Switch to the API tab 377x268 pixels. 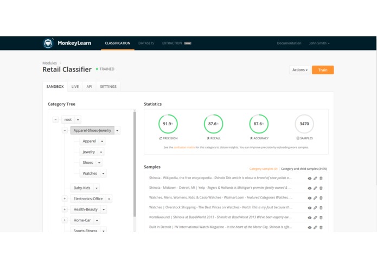pyautogui.click(x=89, y=86)
